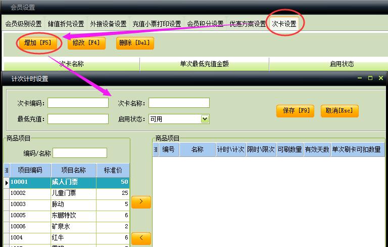Open the 外接设备设置 tab
The width and height of the screenshot is (388, 247).
109,24
